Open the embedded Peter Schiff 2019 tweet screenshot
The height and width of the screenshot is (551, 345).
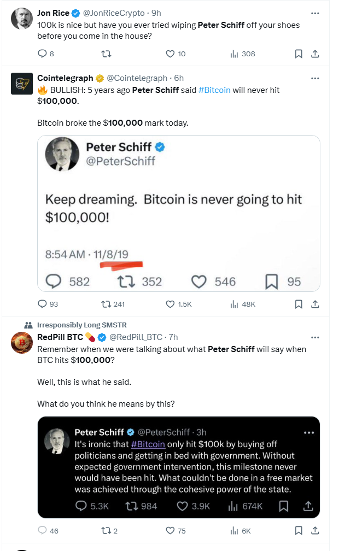(x=178, y=213)
